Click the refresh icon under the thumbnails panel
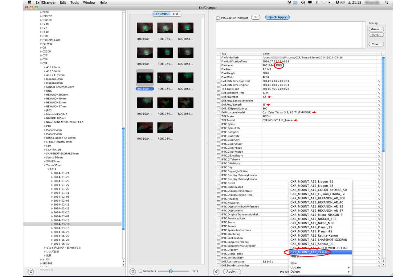The width and height of the screenshot is (416, 277). [x=133, y=271]
